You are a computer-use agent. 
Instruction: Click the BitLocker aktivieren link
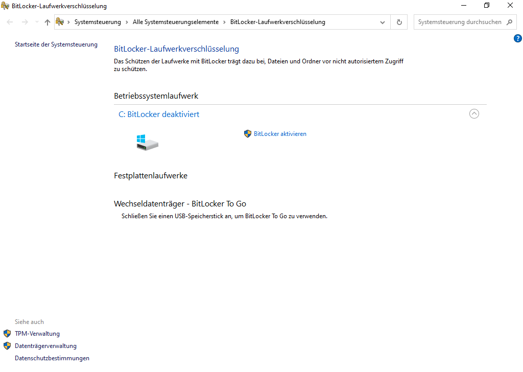[x=280, y=134]
